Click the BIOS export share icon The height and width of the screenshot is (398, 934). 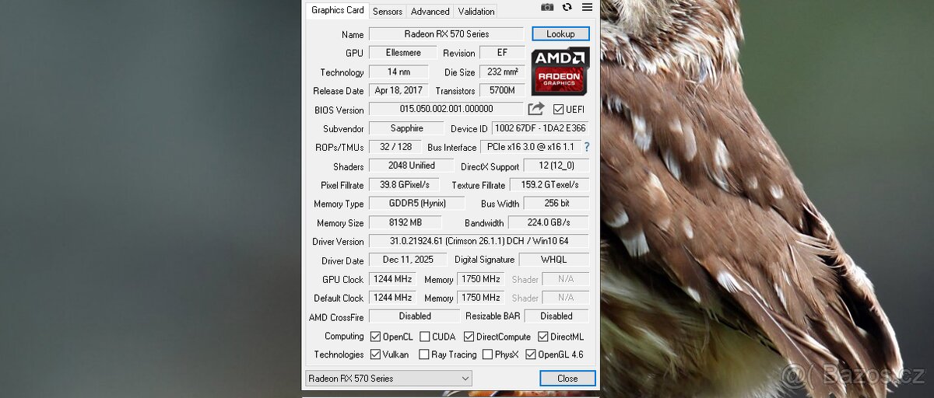click(x=536, y=109)
